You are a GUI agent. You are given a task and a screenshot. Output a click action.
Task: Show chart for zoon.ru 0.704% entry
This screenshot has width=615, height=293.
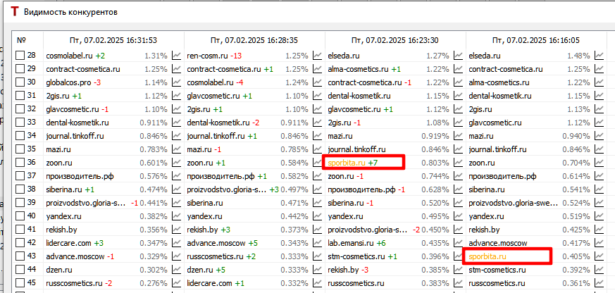click(x=599, y=163)
